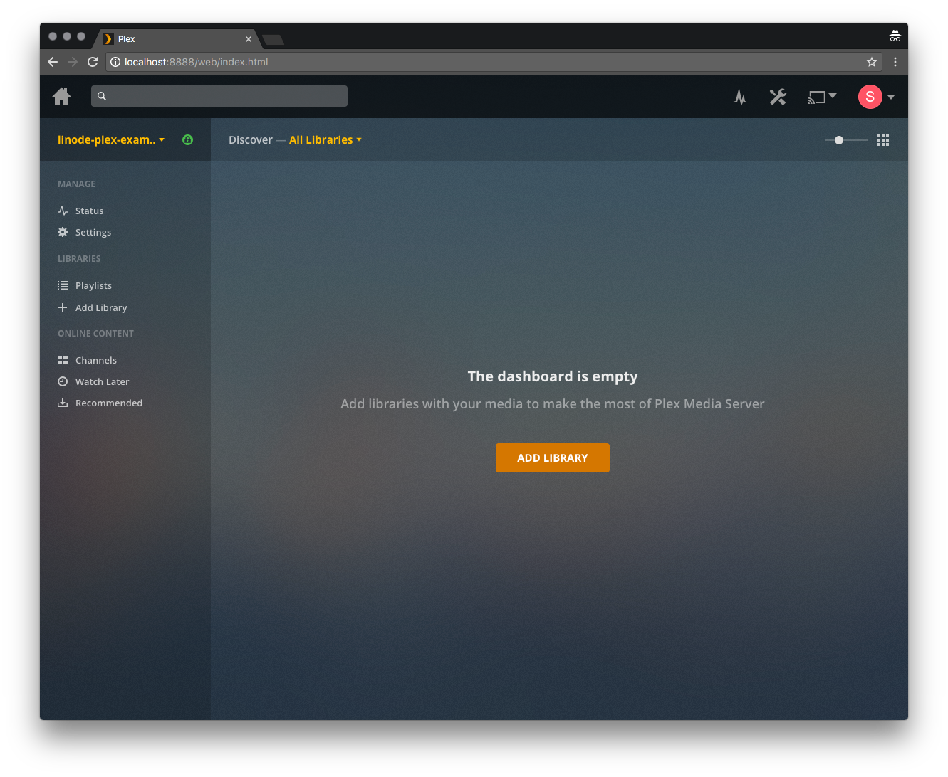Open the activity pulse icon in top bar
Viewport: 948px width, 777px height.
coord(740,97)
